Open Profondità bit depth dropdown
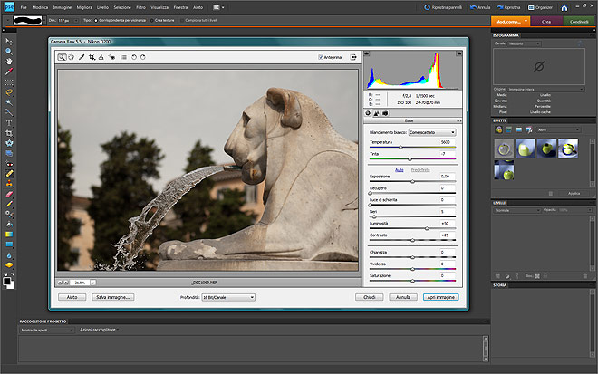598x374 pixels. [x=228, y=297]
